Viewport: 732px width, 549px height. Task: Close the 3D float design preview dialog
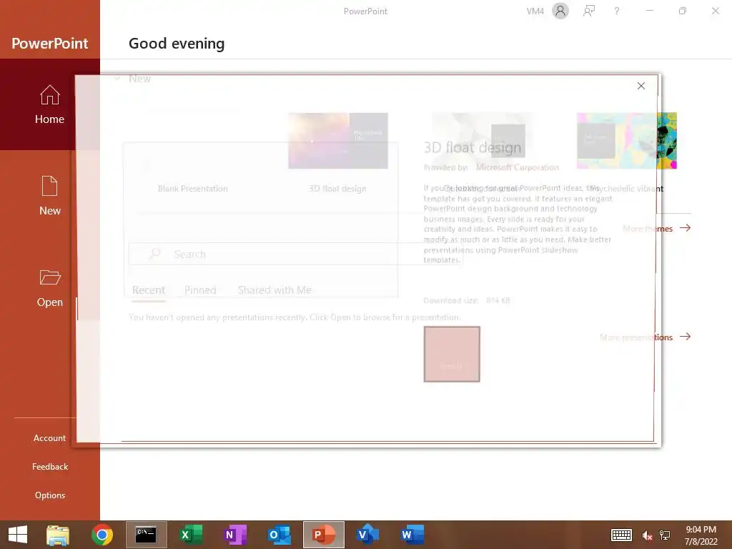(x=641, y=86)
